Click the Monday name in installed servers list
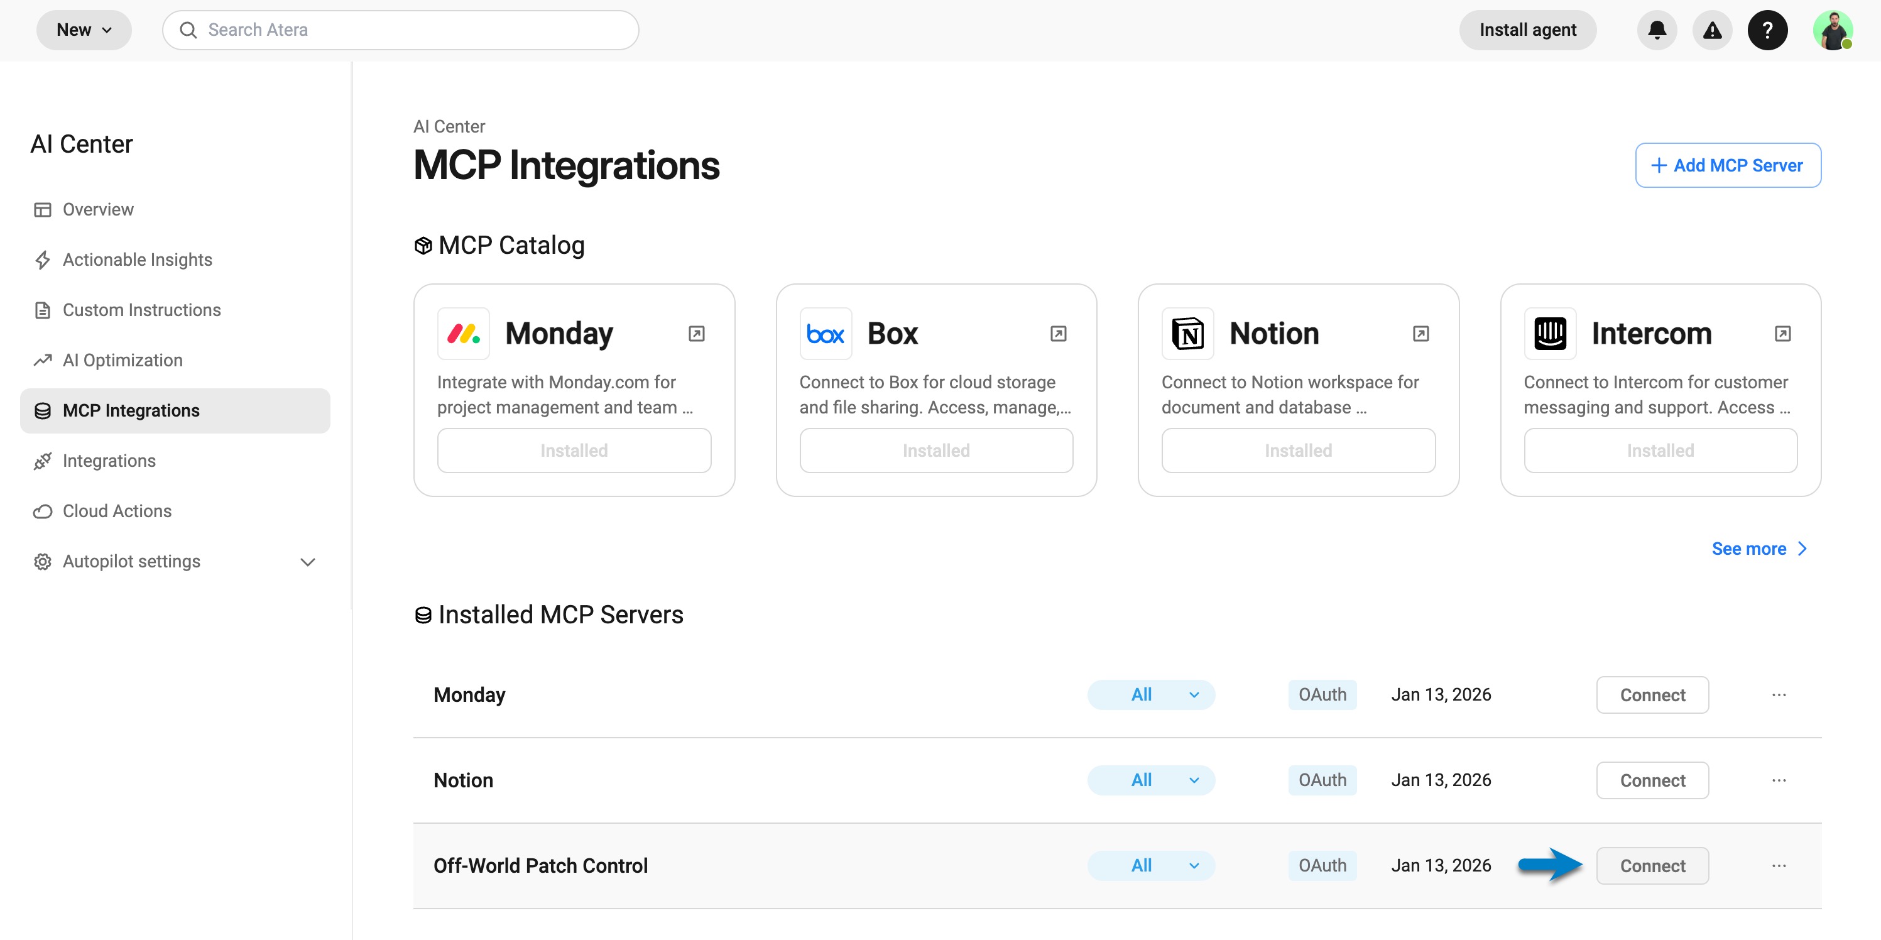Image resolution: width=1881 pixels, height=940 pixels. [469, 694]
